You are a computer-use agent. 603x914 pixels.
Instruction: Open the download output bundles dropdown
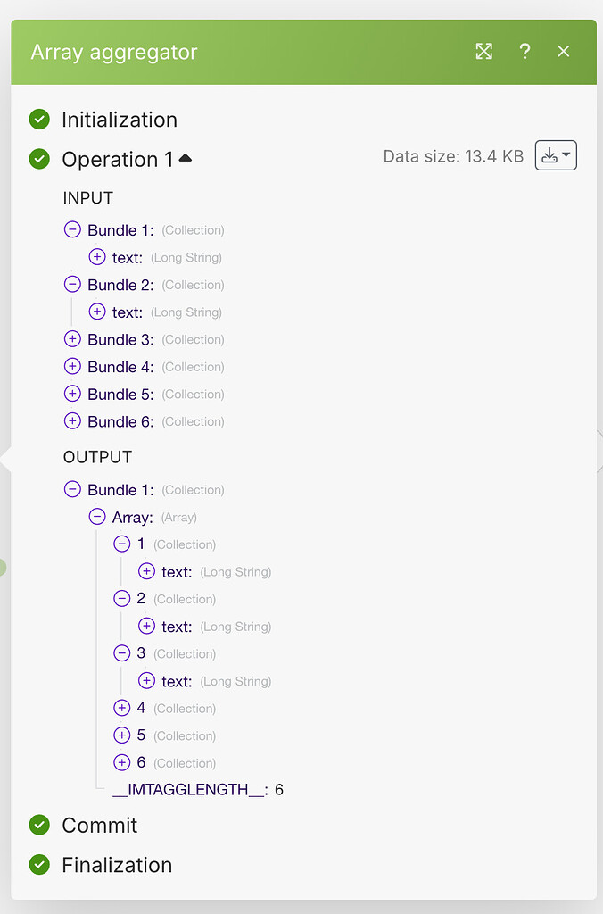(x=556, y=155)
